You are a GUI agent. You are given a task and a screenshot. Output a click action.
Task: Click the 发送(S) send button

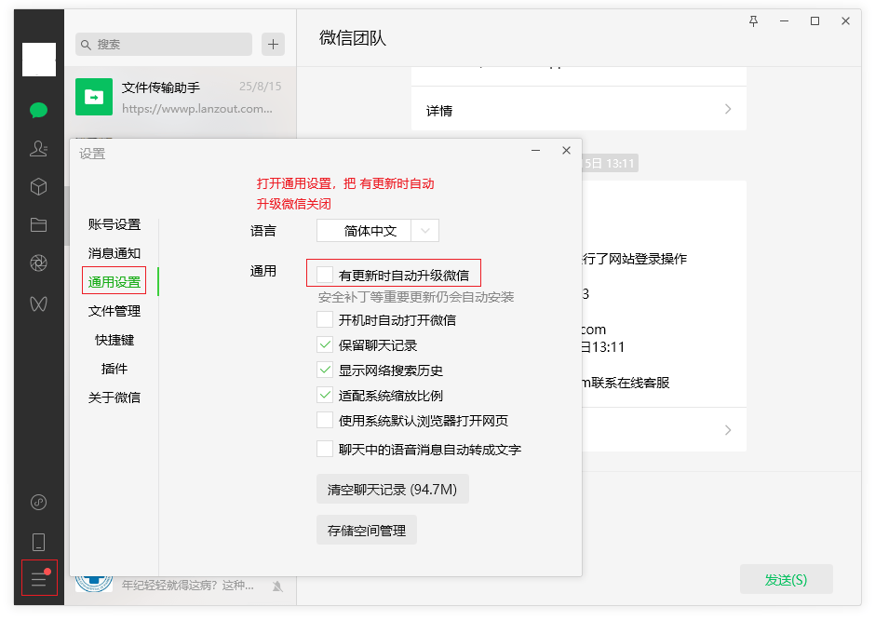coord(786,578)
